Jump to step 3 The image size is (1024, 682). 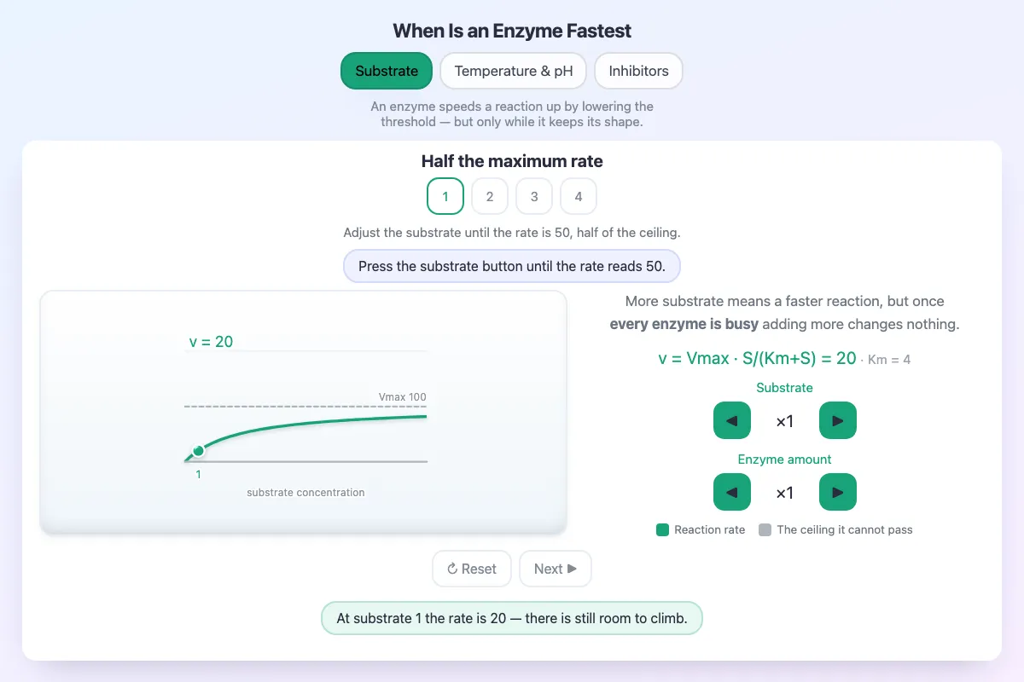coord(534,196)
